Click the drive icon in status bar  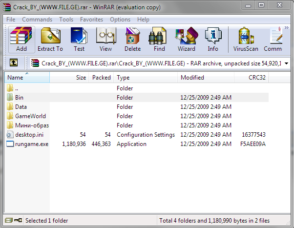pos(8,220)
